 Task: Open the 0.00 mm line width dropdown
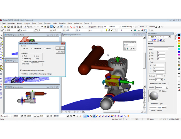pyautogui.click(x=166, y=108)
